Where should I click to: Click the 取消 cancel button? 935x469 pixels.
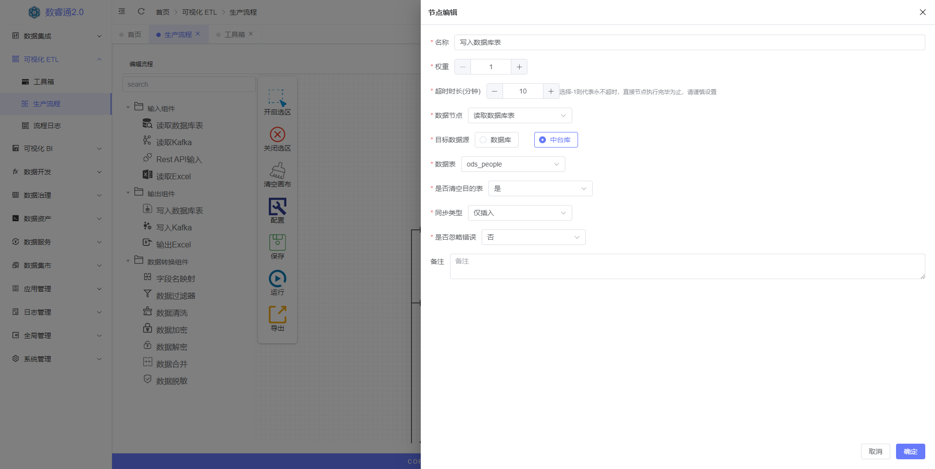[875, 451]
